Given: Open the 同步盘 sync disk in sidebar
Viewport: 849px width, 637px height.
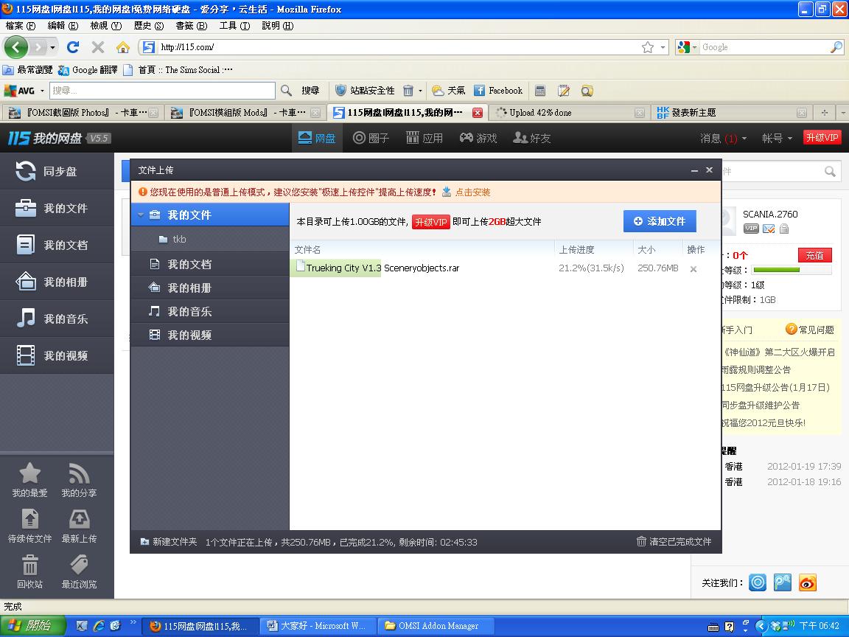Looking at the screenshot, I should (x=57, y=171).
